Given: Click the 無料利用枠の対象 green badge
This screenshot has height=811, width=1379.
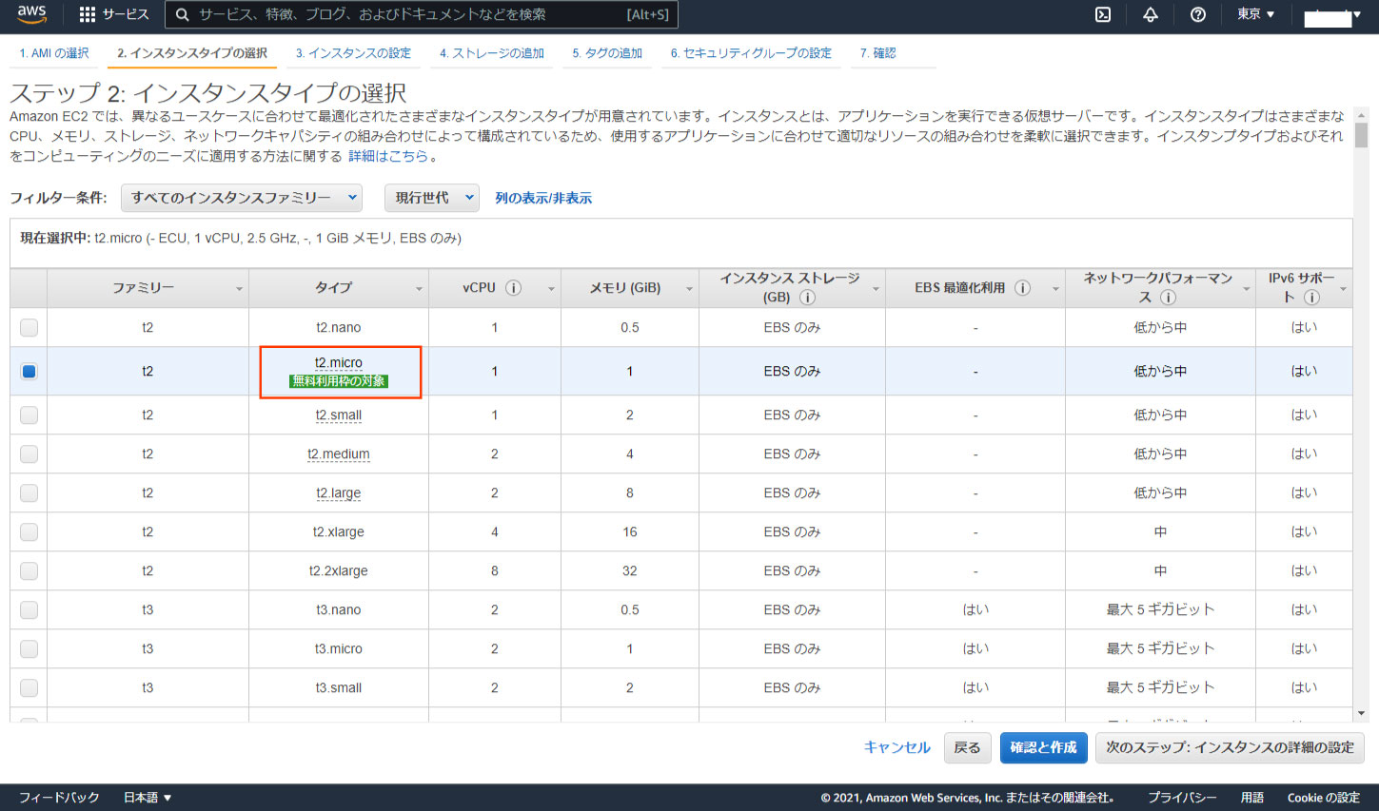Looking at the screenshot, I should (339, 380).
